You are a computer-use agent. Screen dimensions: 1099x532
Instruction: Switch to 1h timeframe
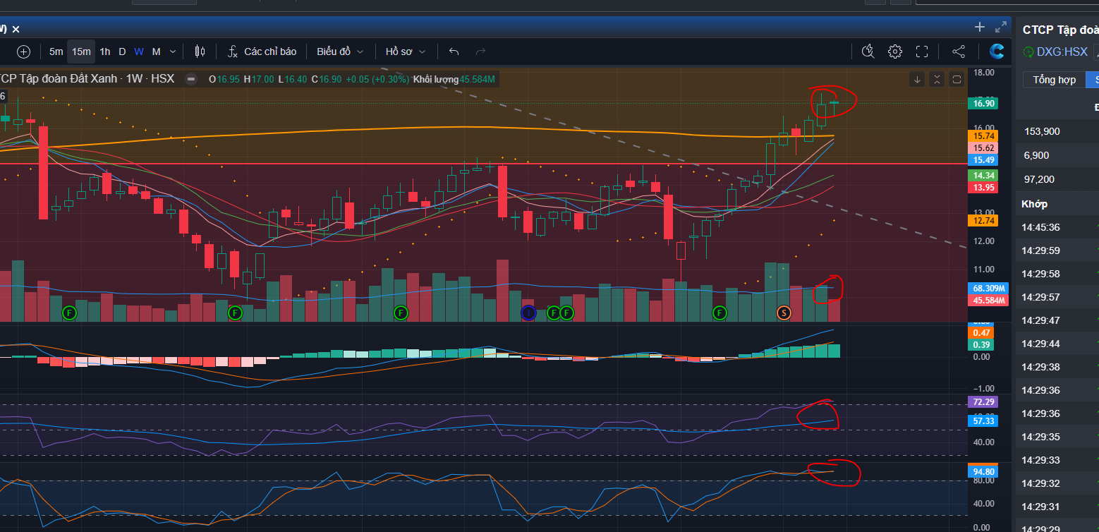point(104,52)
